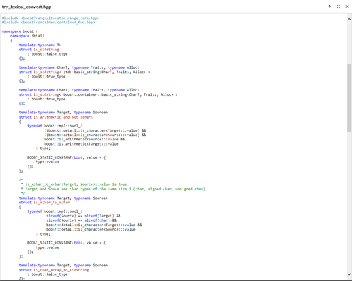Click comment about 'Target and Souce are char types'

[x=114, y=189]
